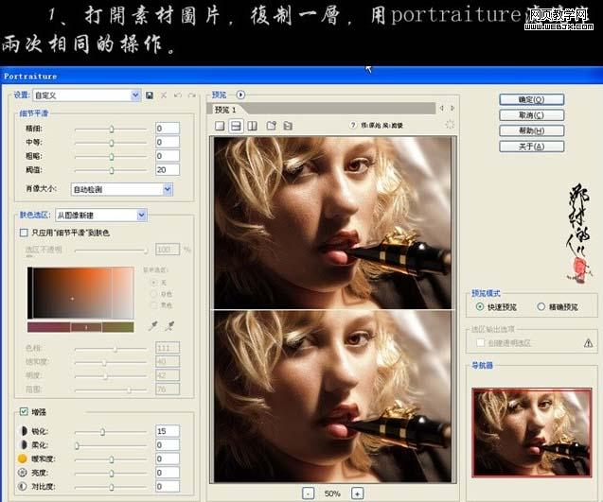Click the 柔化 value input field
This screenshot has height=502, width=603.
point(168,444)
